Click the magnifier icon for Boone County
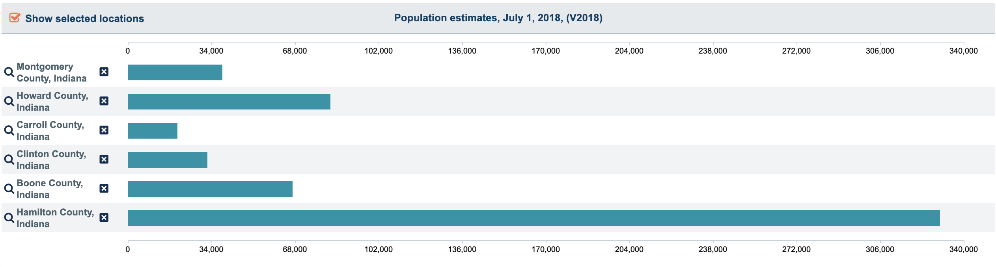The image size is (996, 267). tap(9, 189)
